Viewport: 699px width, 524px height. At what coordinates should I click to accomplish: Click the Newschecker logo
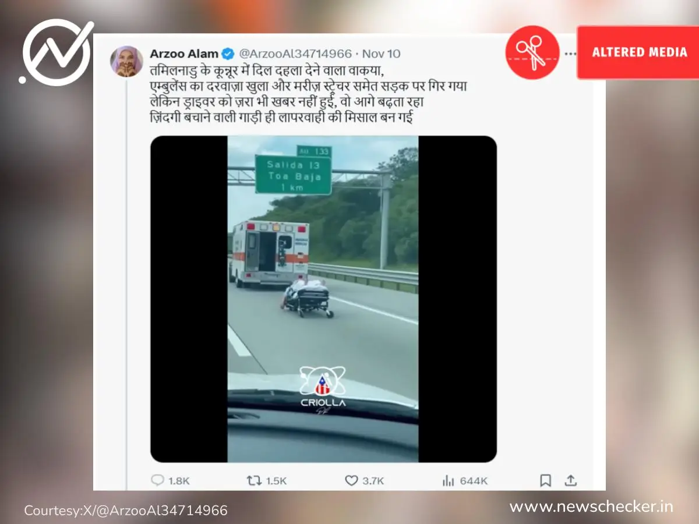57,52
